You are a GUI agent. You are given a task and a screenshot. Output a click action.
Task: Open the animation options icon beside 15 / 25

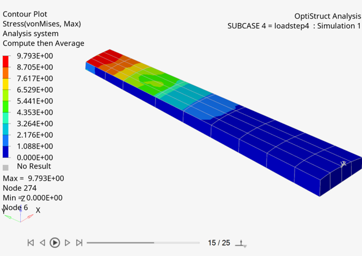[x=241, y=243]
